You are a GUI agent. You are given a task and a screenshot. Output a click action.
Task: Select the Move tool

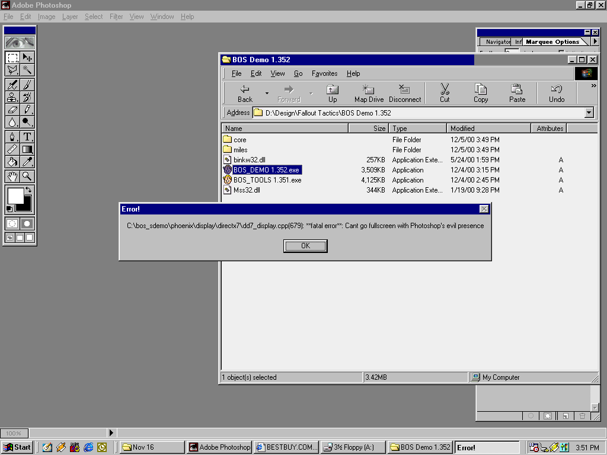pyautogui.click(x=27, y=57)
